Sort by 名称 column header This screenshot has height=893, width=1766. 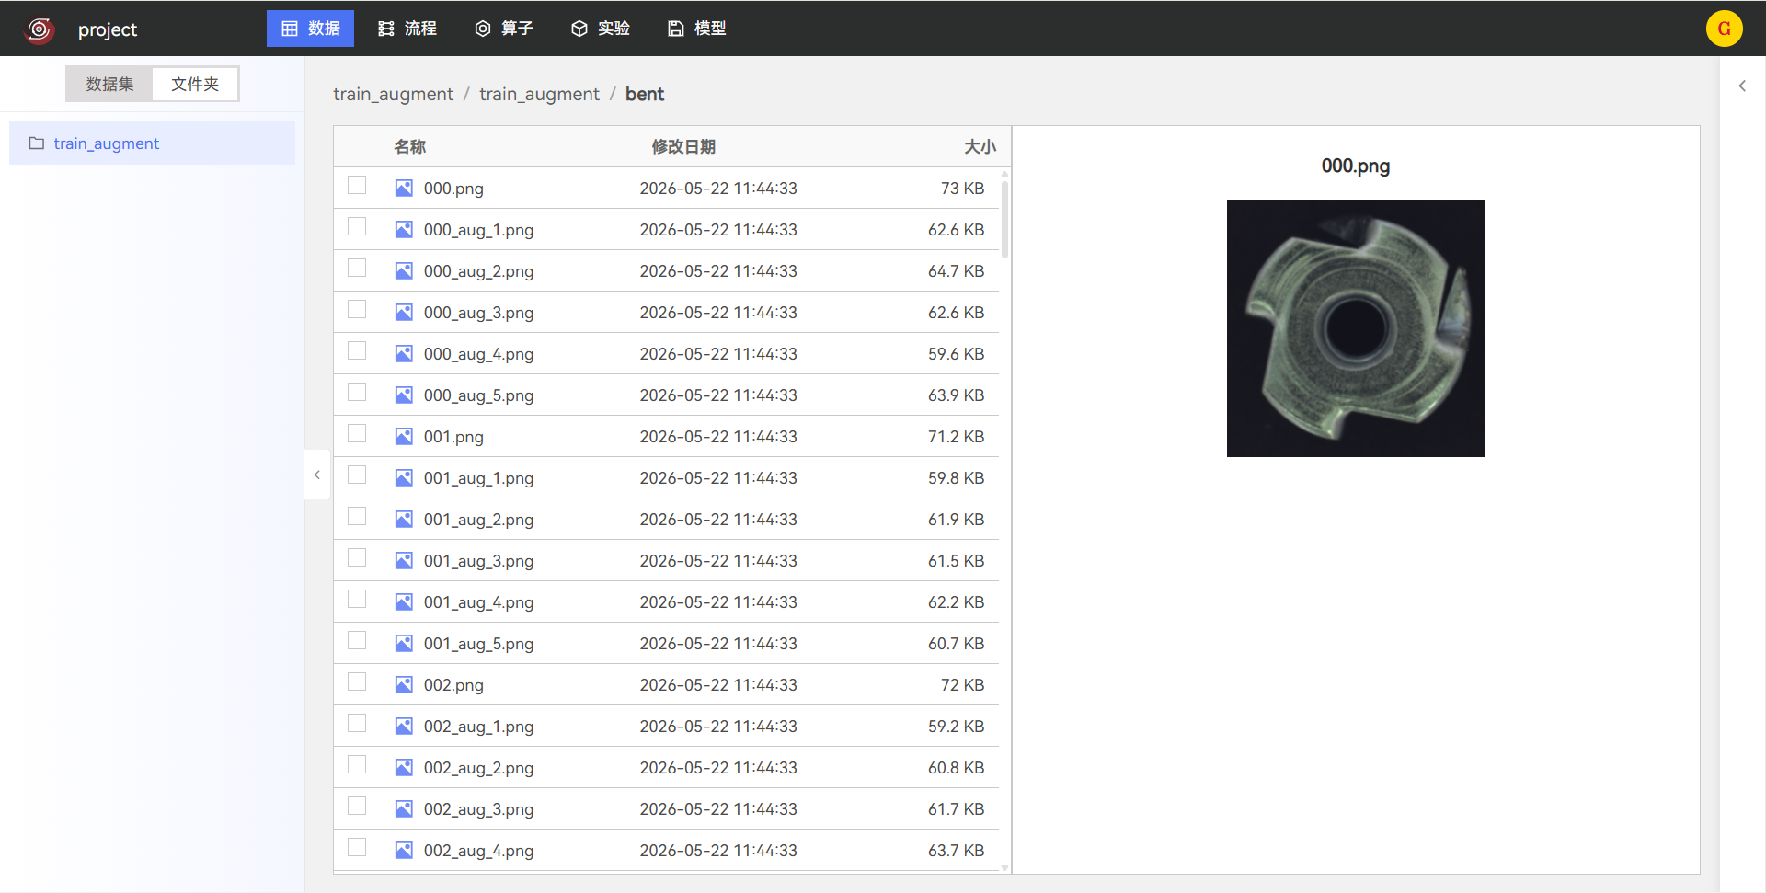(x=410, y=146)
